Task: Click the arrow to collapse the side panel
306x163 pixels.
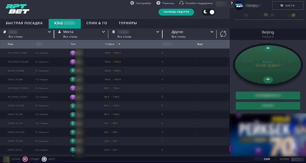Action: pyautogui.click(x=232, y=3)
